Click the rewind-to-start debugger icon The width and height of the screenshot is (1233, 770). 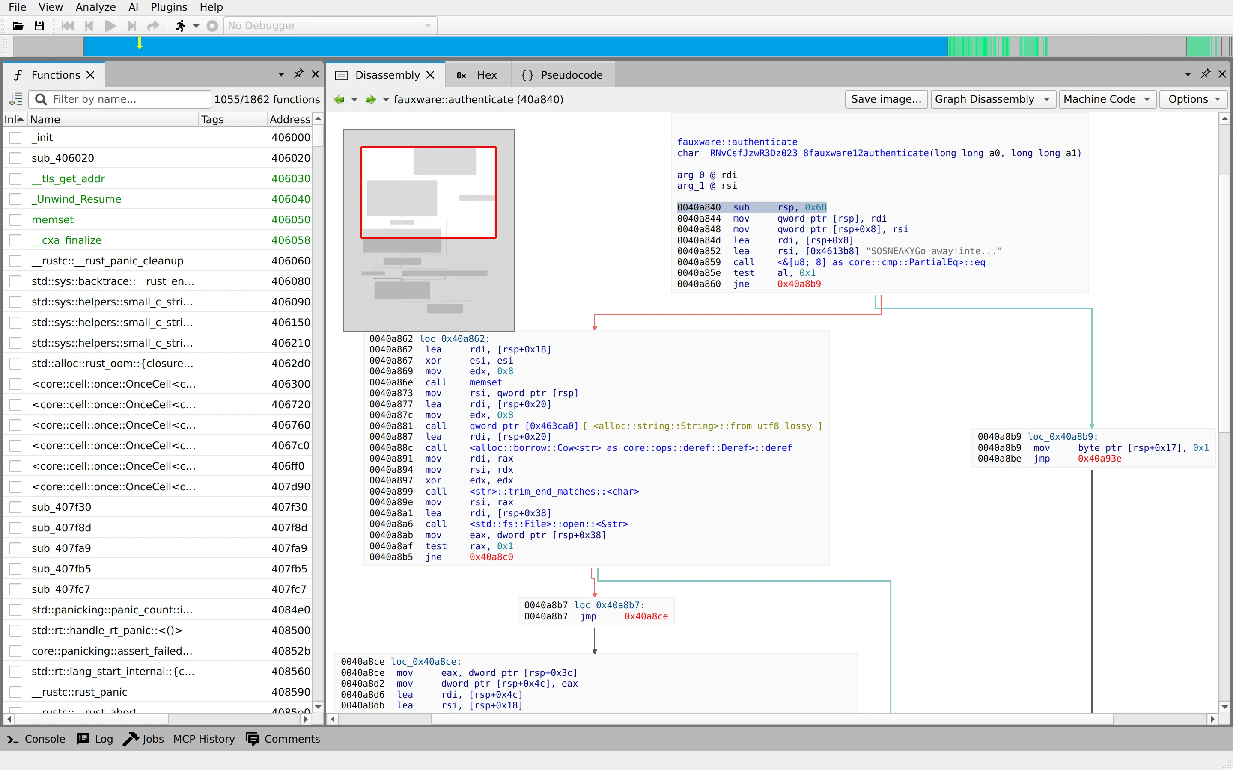67,26
